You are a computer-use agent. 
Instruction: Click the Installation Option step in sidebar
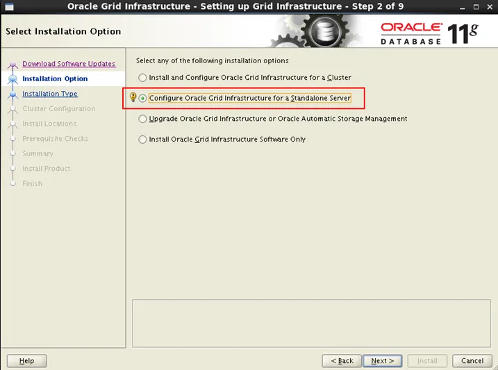[x=55, y=78]
